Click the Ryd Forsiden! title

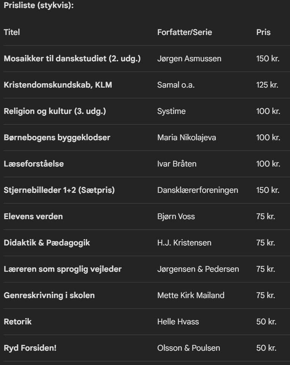(30, 348)
